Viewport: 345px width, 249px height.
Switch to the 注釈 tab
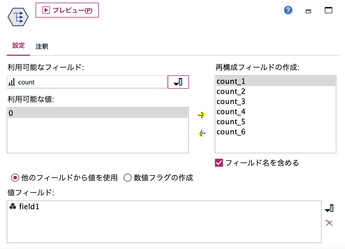point(41,46)
